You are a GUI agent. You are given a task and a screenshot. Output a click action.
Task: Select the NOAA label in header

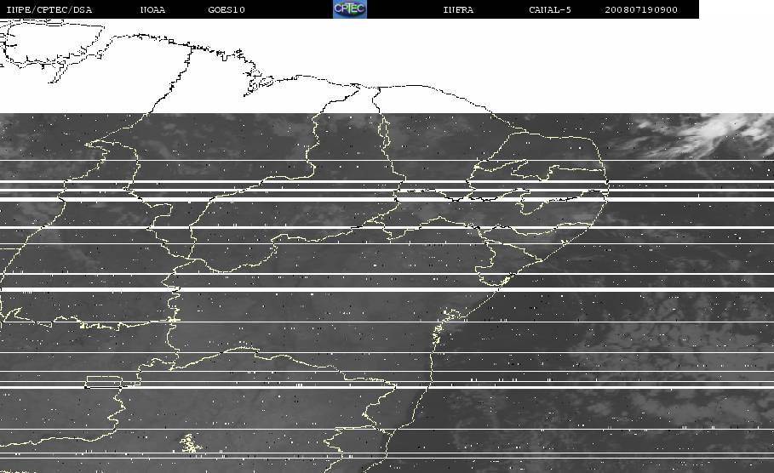pos(152,9)
